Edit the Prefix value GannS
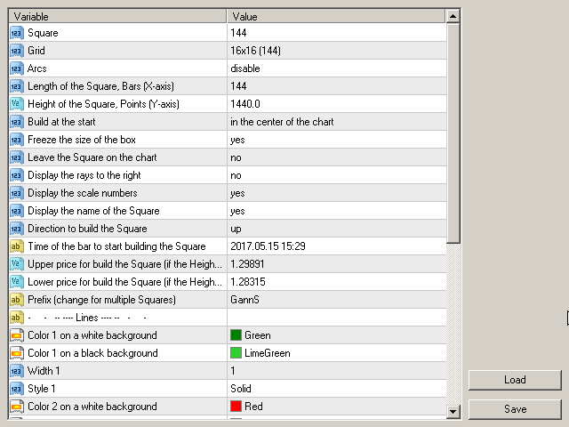569x427 pixels. tap(337, 300)
